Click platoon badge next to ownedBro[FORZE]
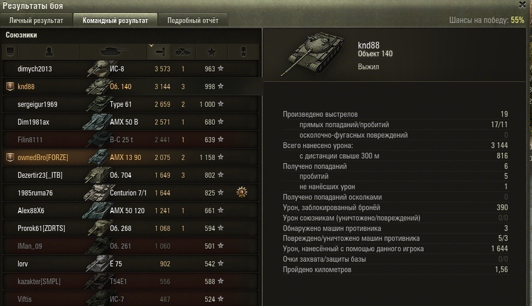 pyautogui.click(x=10, y=157)
